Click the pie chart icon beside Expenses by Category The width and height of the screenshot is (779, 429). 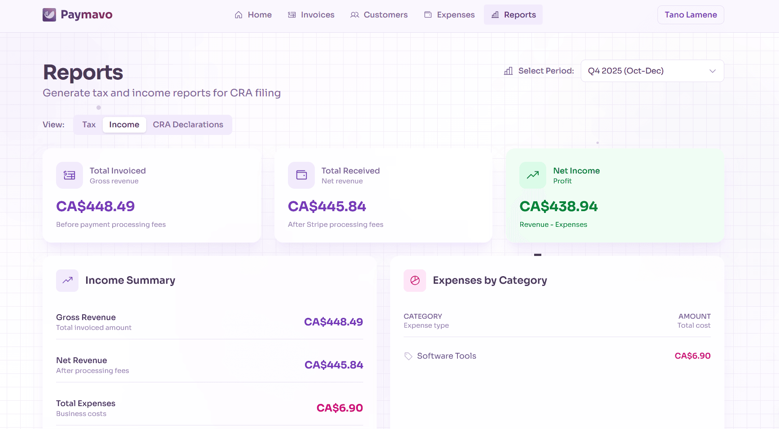(x=414, y=280)
